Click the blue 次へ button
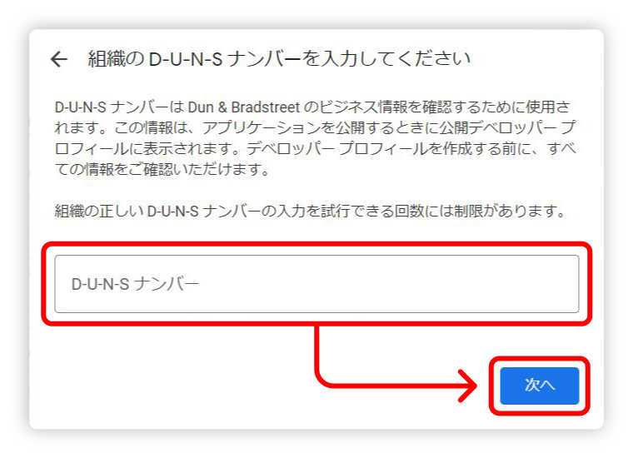 point(540,386)
